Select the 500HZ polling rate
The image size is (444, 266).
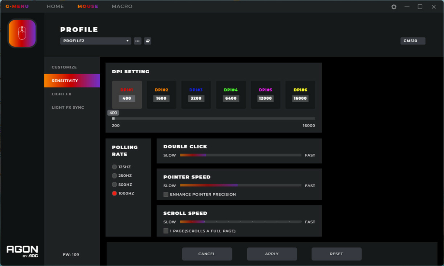(x=114, y=185)
